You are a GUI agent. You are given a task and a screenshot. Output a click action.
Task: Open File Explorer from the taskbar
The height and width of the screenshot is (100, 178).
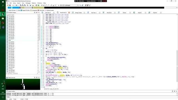coord(3,19)
